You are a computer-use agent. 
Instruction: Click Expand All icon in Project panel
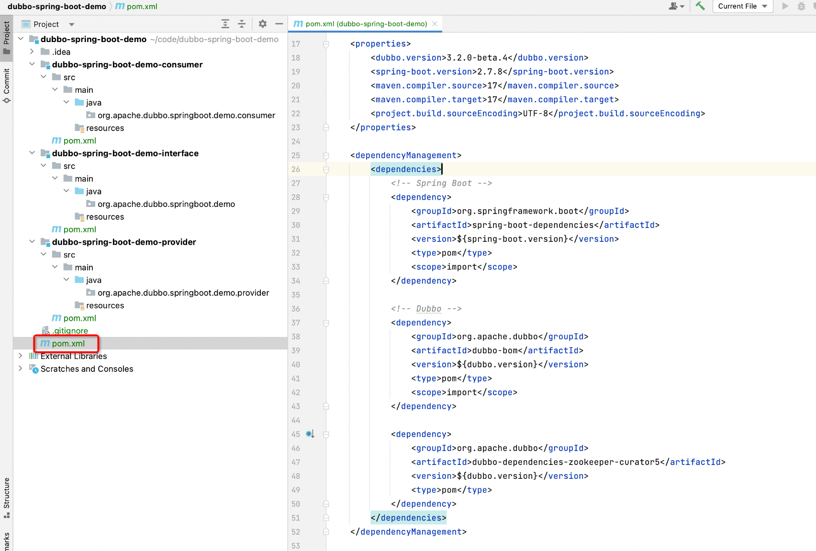pyautogui.click(x=225, y=24)
